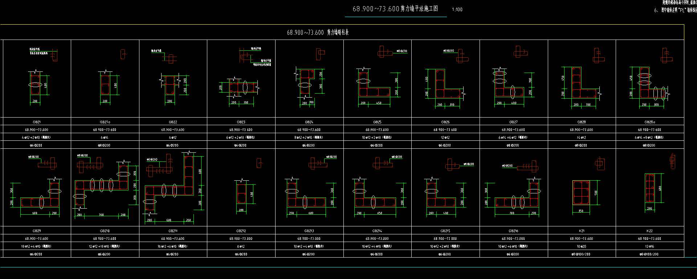
Task: Click the GBZ7 column label
Action: (513, 122)
